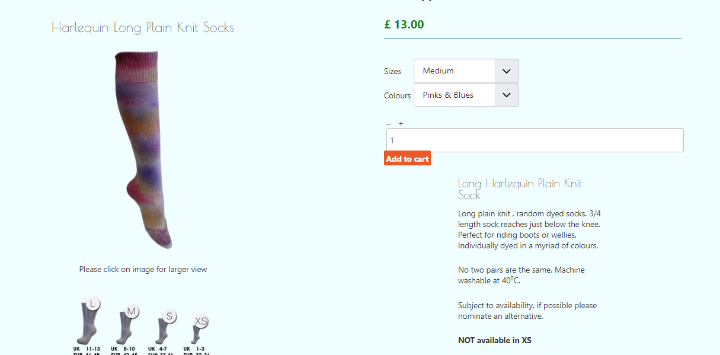Click the Colours field label
The width and height of the screenshot is (720, 355).
397,95
